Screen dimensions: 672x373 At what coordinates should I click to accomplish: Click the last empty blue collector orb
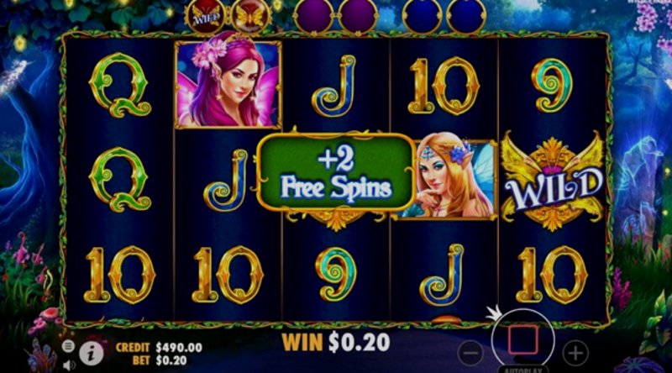click(466, 16)
